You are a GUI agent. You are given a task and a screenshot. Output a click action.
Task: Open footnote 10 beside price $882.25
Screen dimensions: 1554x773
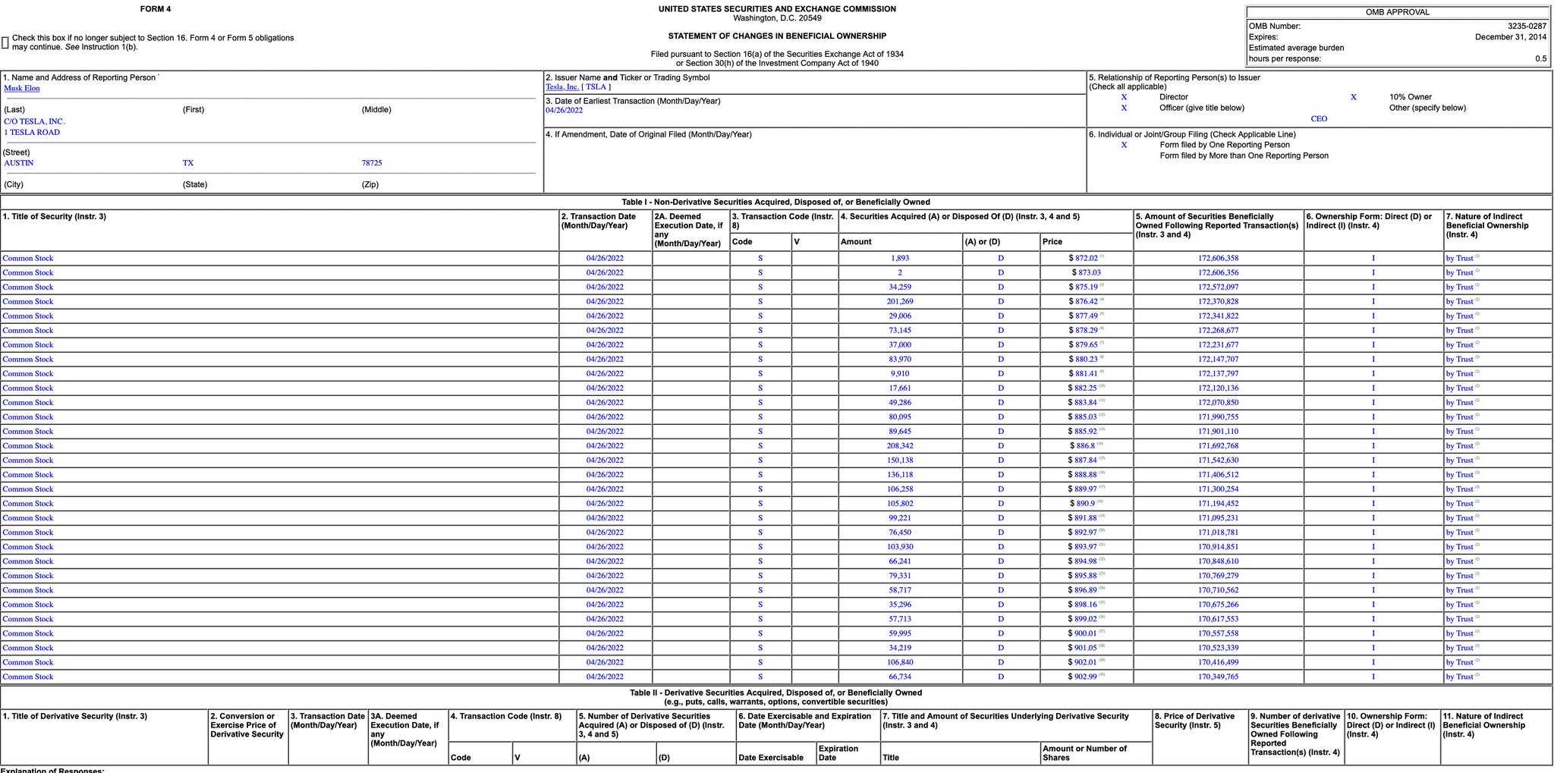point(1102,386)
